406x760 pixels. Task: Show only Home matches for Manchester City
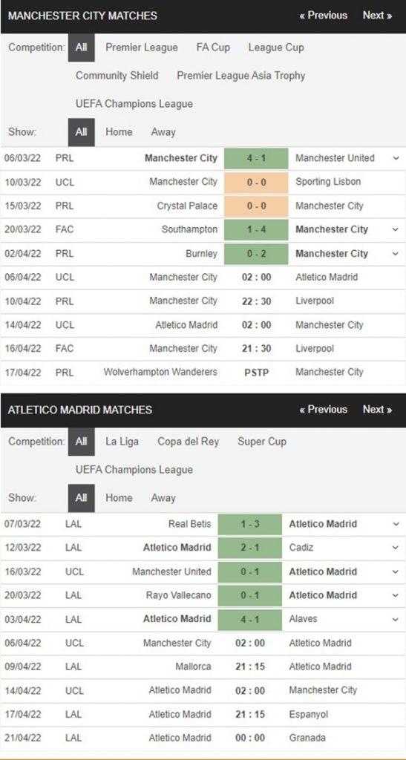119,132
